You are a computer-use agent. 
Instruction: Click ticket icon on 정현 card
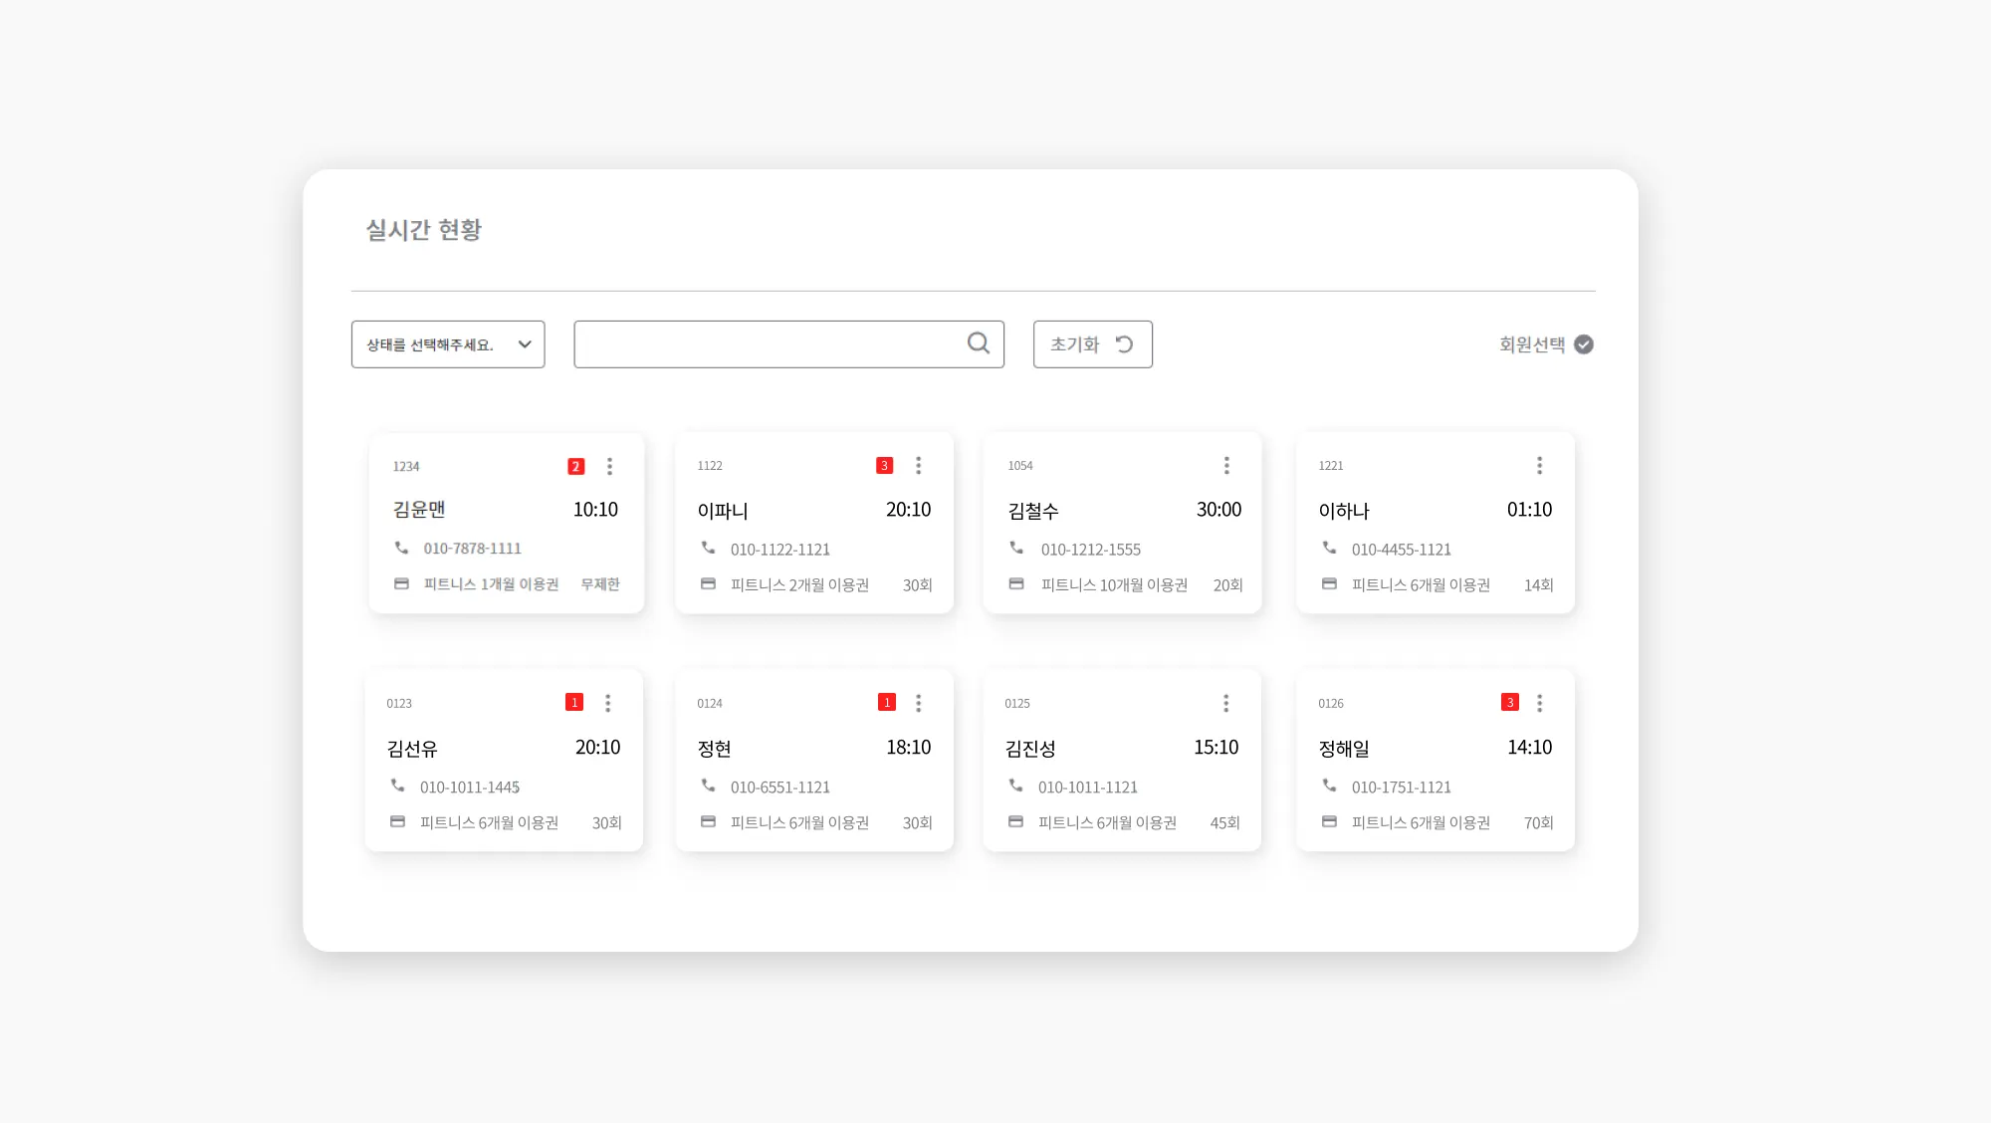[x=708, y=822]
